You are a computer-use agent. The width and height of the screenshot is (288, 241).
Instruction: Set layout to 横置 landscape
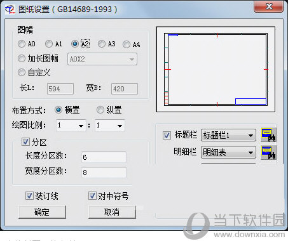coord(58,110)
